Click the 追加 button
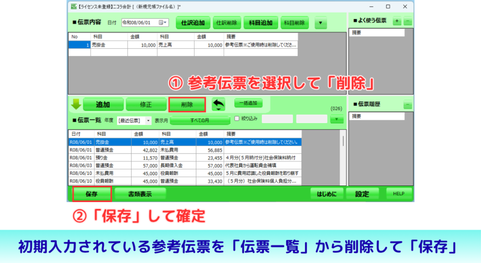 pyautogui.click(x=103, y=105)
